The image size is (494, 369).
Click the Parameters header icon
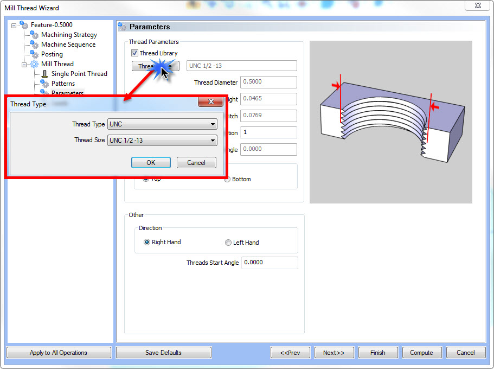point(122,27)
